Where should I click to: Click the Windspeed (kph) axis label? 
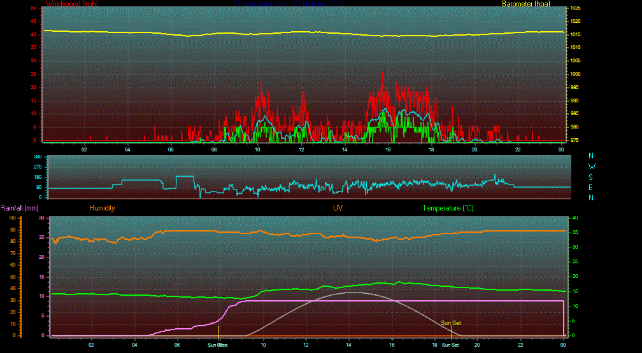[x=72, y=4]
